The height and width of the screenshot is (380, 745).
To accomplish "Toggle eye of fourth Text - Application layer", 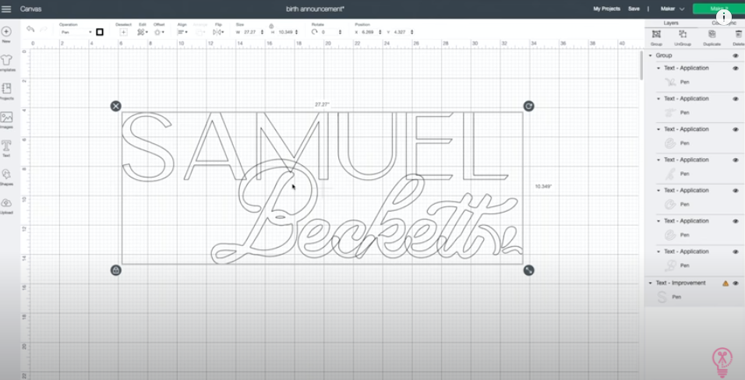I will coord(736,160).
